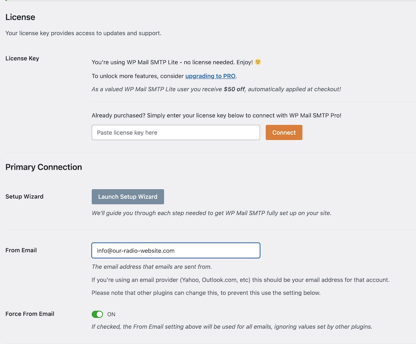Image resolution: width=416 pixels, height=344 pixels.
Task: Click the "License Key" field label
Action: 22,58
